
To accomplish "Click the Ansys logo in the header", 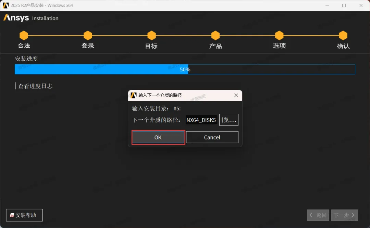I will [16, 18].
